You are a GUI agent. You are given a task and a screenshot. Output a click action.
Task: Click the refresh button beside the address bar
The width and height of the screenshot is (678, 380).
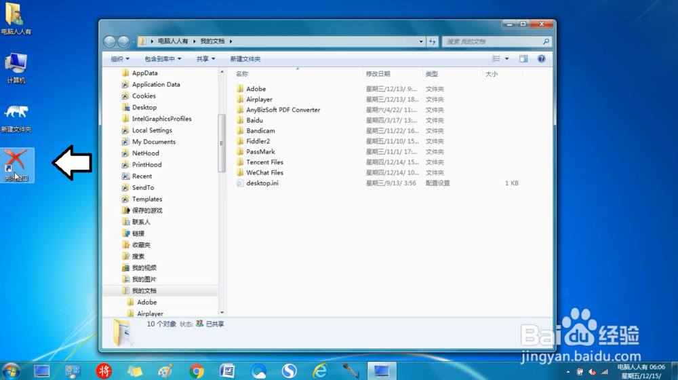pos(433,41)
